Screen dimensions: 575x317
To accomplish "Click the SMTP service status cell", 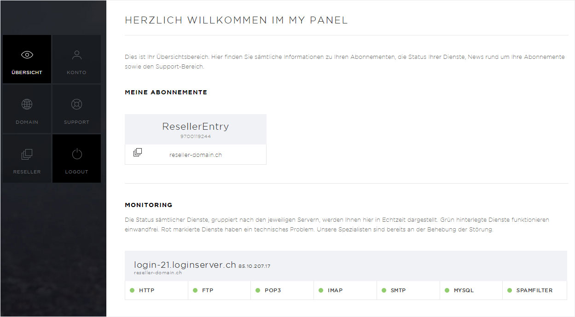I will point(408,290).
